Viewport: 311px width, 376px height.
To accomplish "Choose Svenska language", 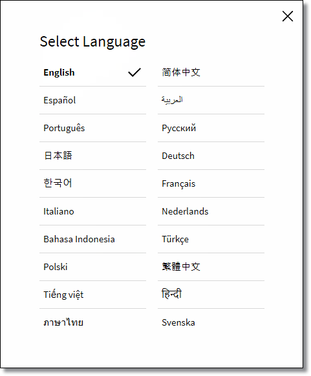I will [211, 322].
